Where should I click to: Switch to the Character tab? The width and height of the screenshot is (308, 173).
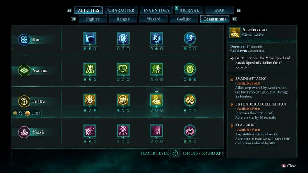click(121, 10)
